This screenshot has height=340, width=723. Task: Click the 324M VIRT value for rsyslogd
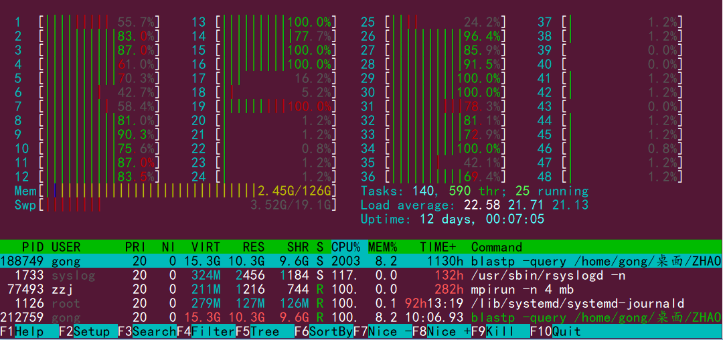(x=206, y=276)
